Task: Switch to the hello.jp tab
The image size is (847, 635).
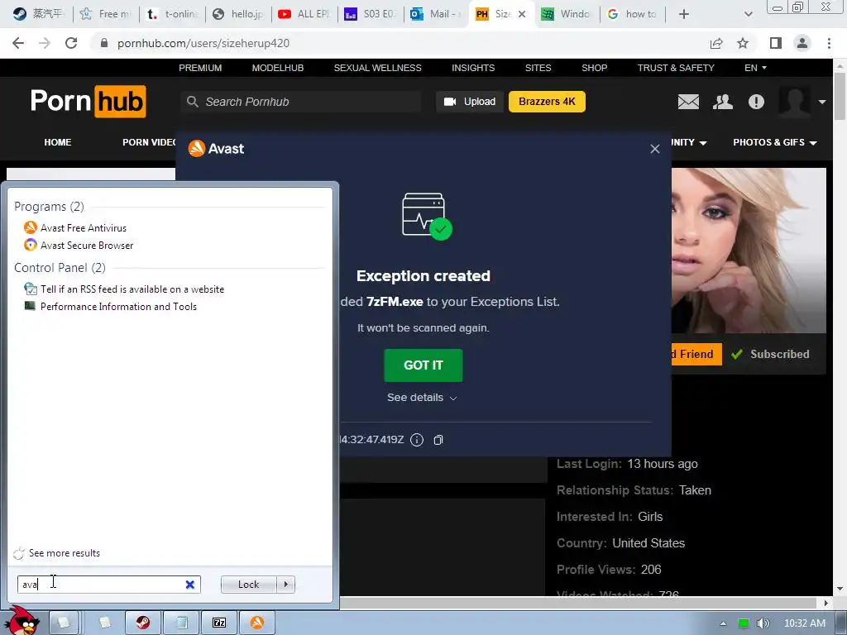Action: pyautogui.click(x=238, y=14)
